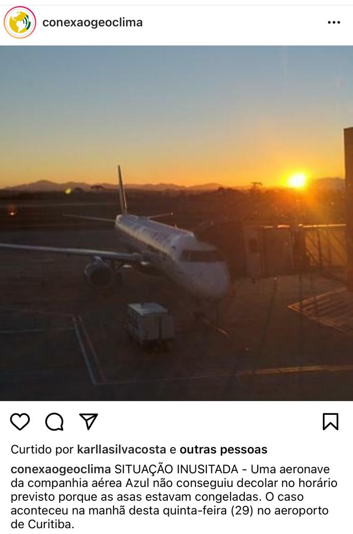353x534 pixels.
Task: Tap the airplane engine in the photo
Action: tap(99, 273)
